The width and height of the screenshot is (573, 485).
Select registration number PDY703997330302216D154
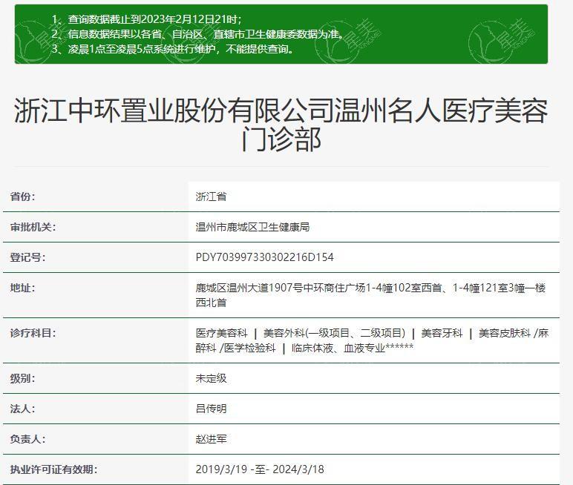click(x=264, y=257)
